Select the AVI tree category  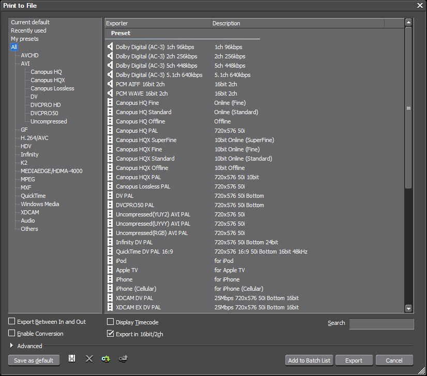click(25, 64)
